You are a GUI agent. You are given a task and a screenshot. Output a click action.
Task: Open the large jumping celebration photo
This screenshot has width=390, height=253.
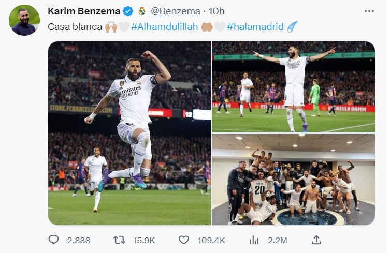pos(129,133)
